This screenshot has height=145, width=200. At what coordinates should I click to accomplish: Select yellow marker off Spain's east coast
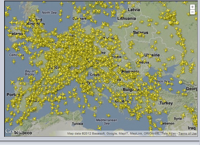tap(60, 97)
